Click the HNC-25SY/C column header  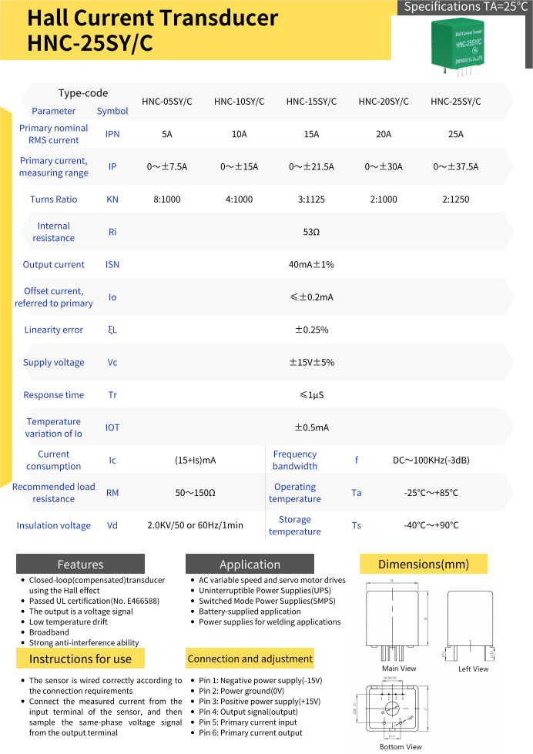click(455, 102)
